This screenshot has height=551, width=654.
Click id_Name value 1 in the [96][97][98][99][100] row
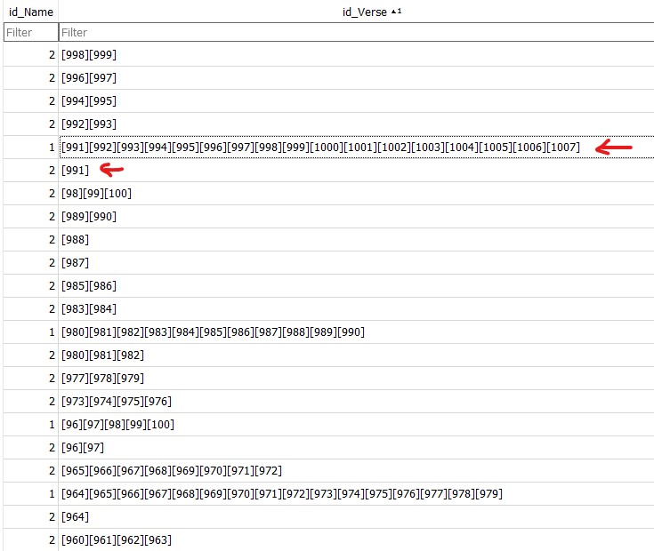click(31, 425)
